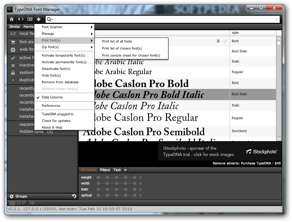Switch to the lines list layout icon
Image resolution: width=292 pixels, height=222 pixels.
coord(12,203)
